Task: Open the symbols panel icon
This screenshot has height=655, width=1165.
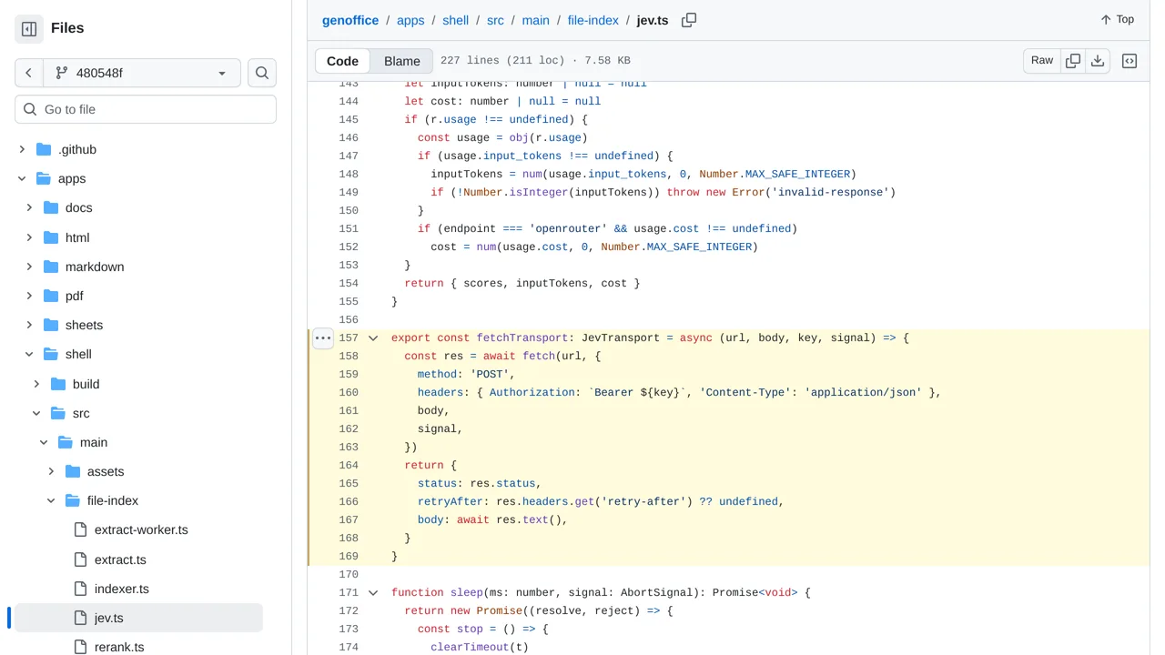Action: (1130, 61)
